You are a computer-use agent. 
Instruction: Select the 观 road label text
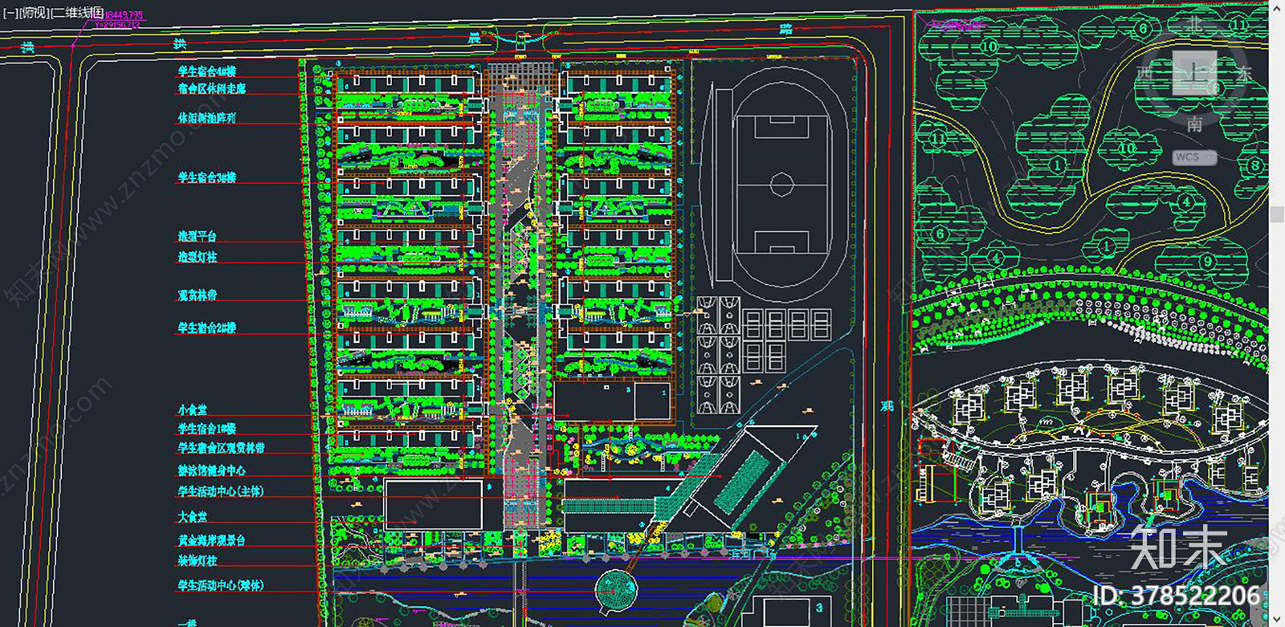pos(887,406)
